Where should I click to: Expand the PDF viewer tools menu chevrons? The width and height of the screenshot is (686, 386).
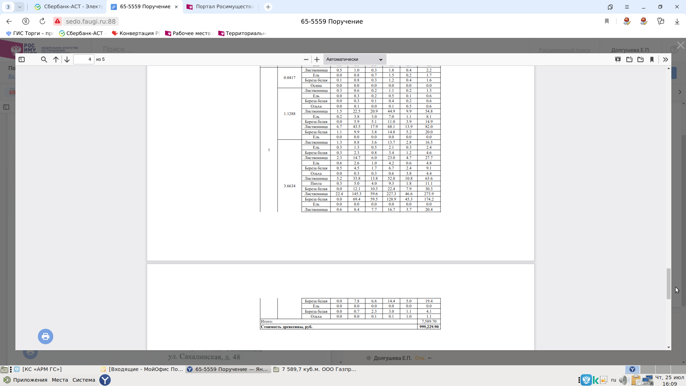tap(665, 59)
